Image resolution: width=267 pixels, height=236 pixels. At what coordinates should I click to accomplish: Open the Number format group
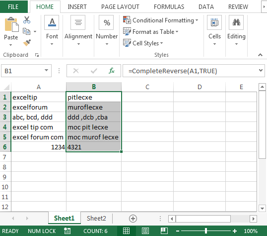click(107, 31)
